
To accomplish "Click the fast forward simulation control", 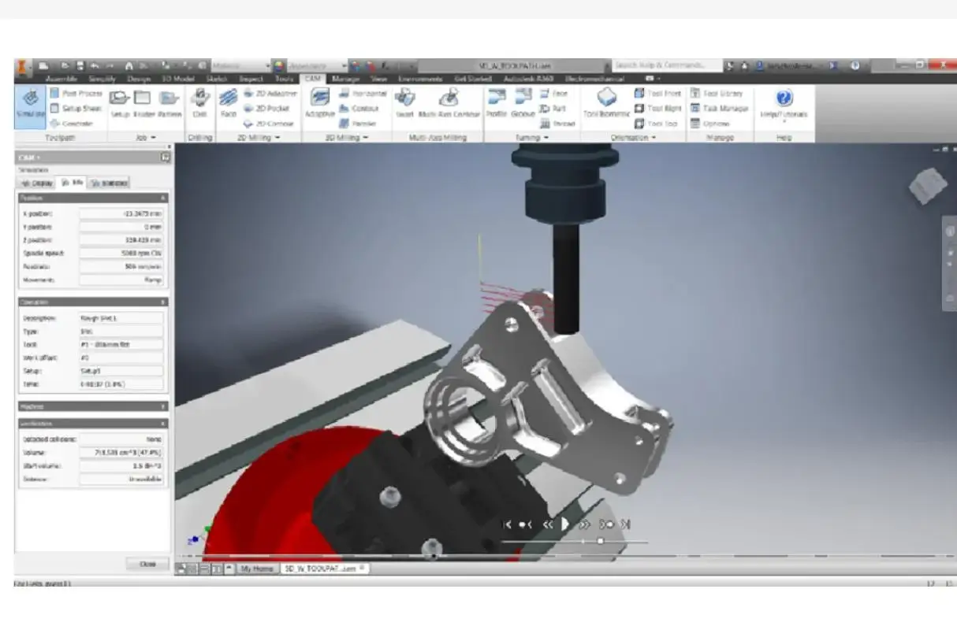I will pyautogui.click(x=585, y=524).
